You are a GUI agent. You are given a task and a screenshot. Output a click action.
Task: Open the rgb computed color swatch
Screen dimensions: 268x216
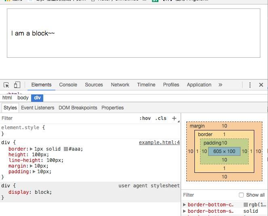pos(246,204)
